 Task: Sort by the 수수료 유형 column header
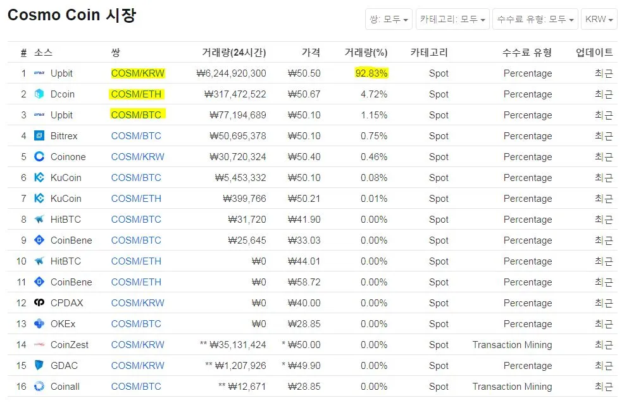pyautogui.click(x=527, y=53)
